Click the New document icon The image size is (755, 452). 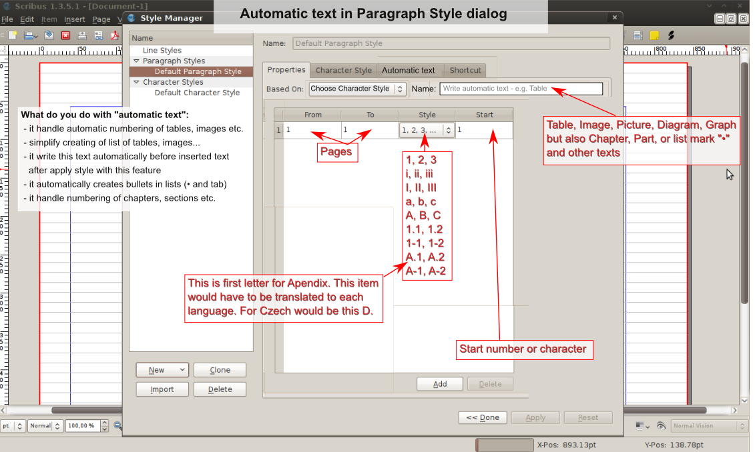coord(11,35)
